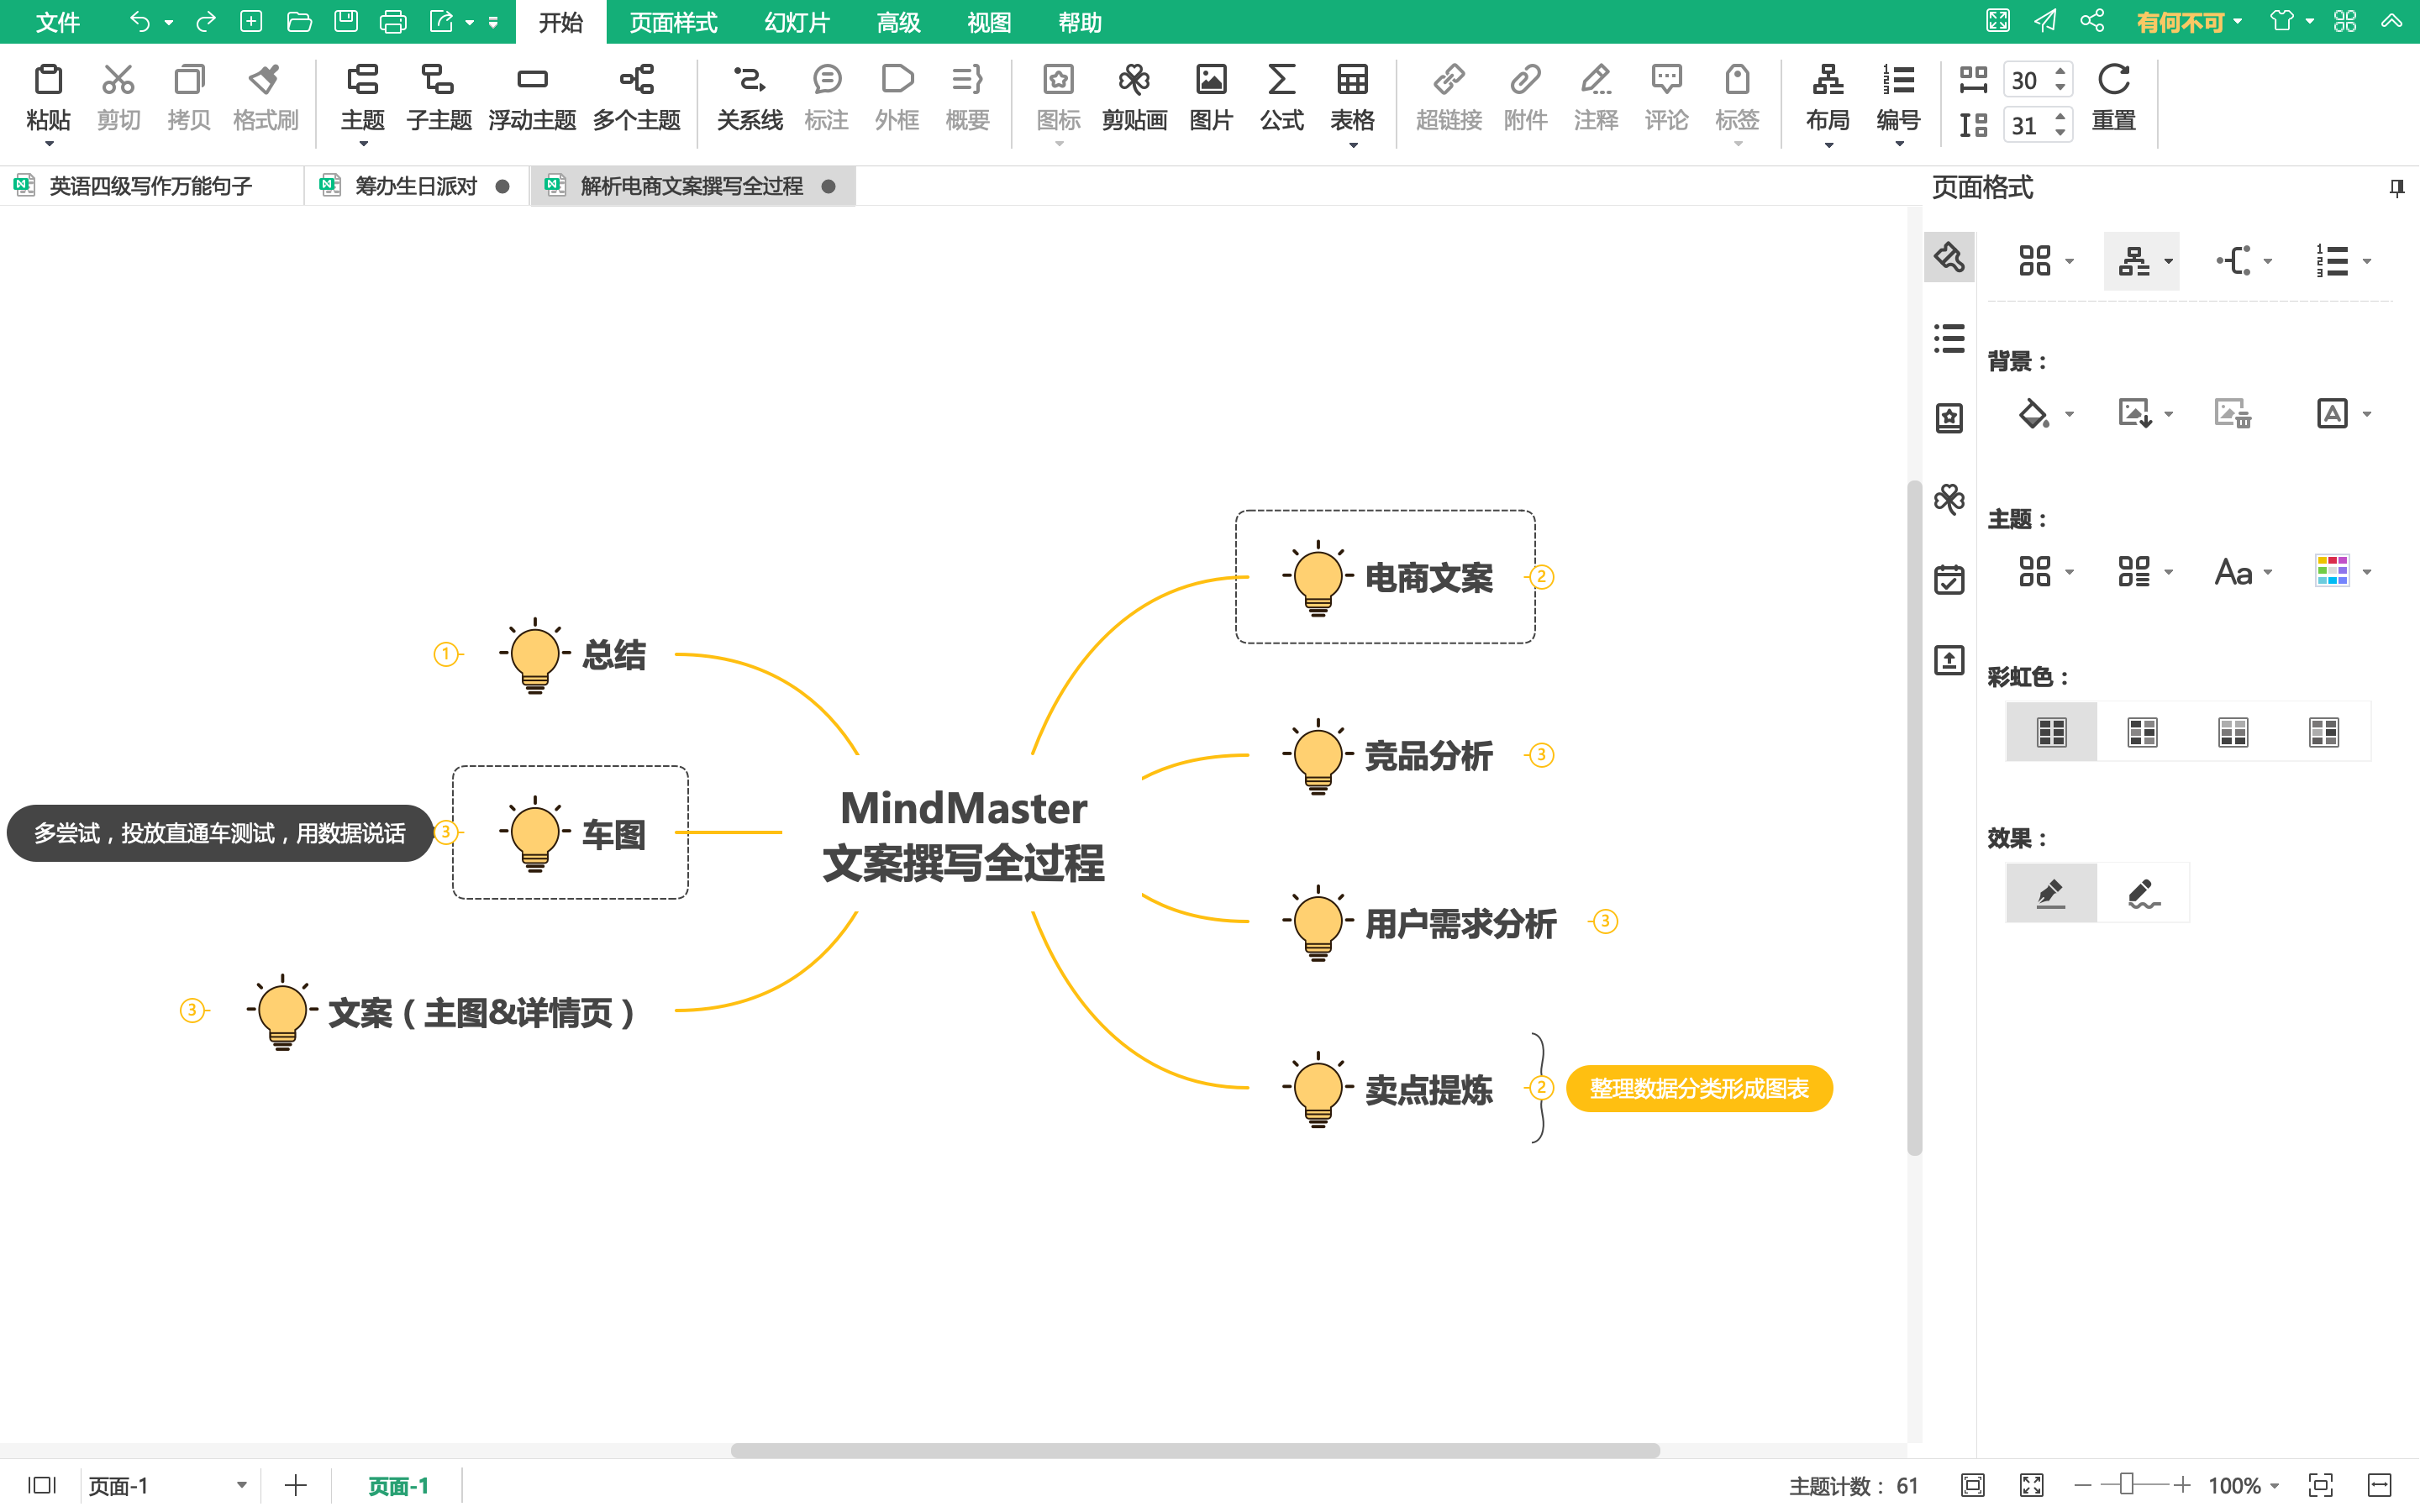The image size is (2420, 1512).
Task: Select the 电商文案 topic node
Action: coord(1386,577)
